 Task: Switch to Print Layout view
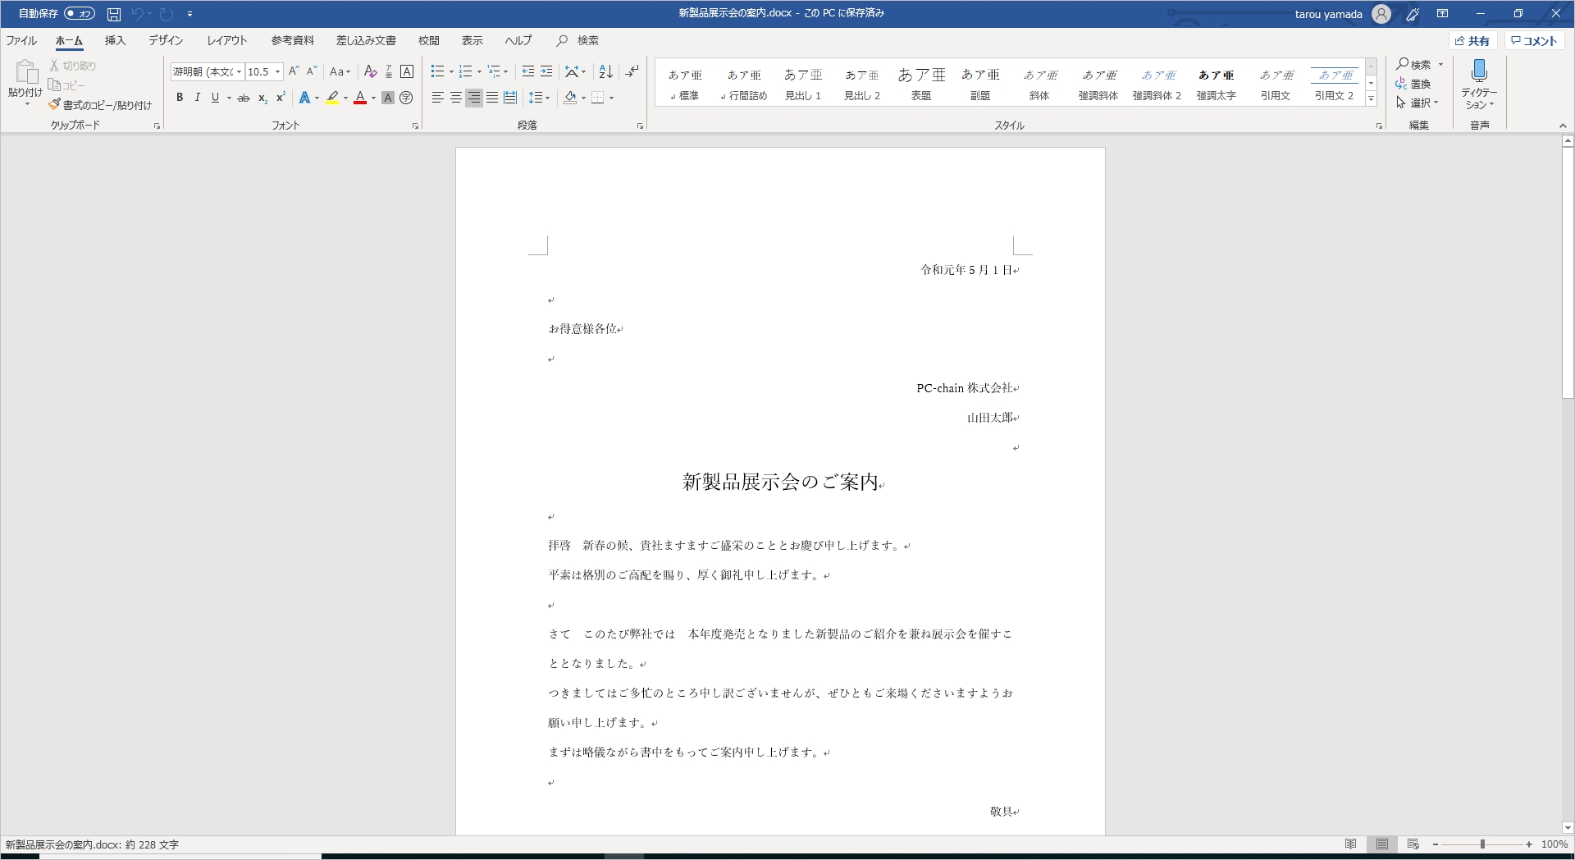tap(1382, 844)
